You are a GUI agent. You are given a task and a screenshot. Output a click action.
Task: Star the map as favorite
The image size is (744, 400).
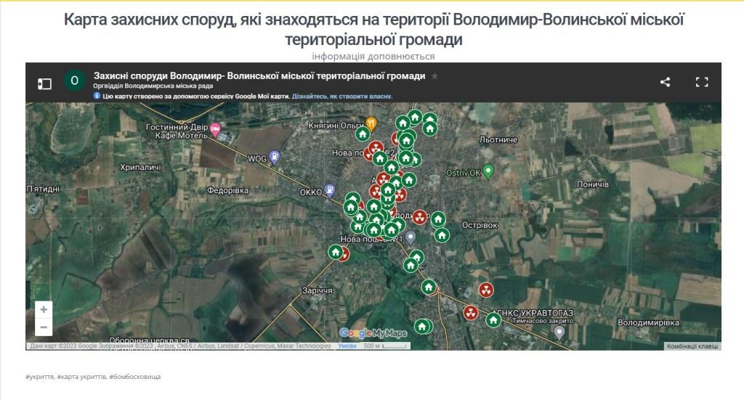pyautogui.click(x=434, y=76)
